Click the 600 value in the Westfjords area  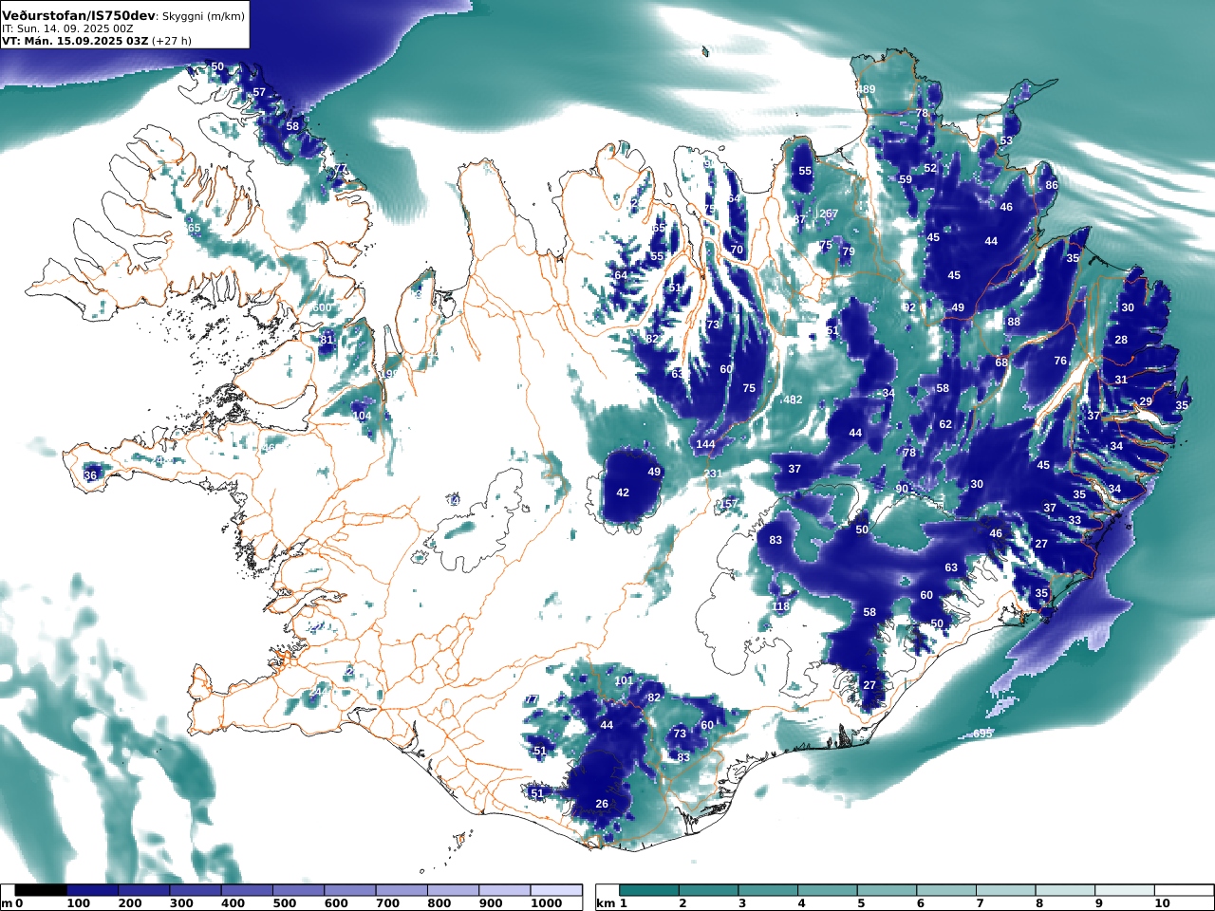(x=322, y=307)
